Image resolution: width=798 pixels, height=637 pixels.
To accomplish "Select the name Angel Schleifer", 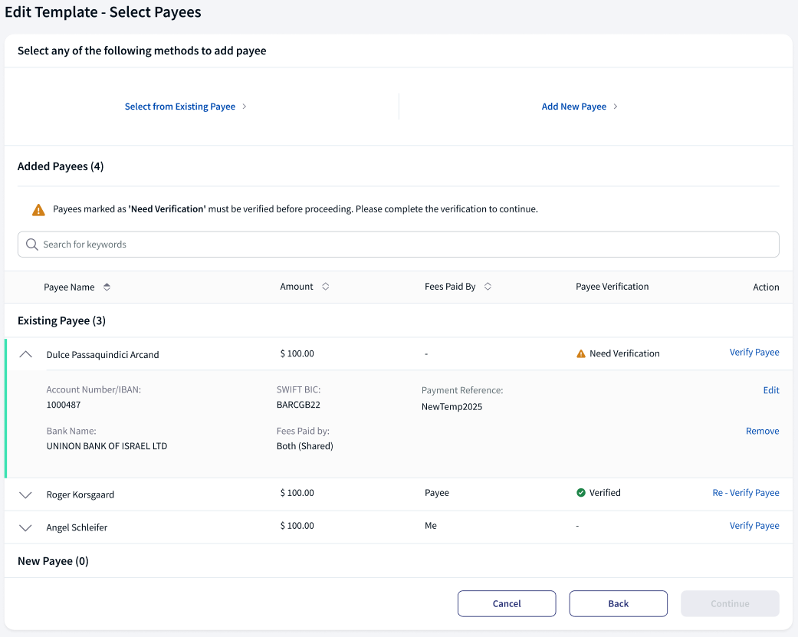I will click(77, 527).
